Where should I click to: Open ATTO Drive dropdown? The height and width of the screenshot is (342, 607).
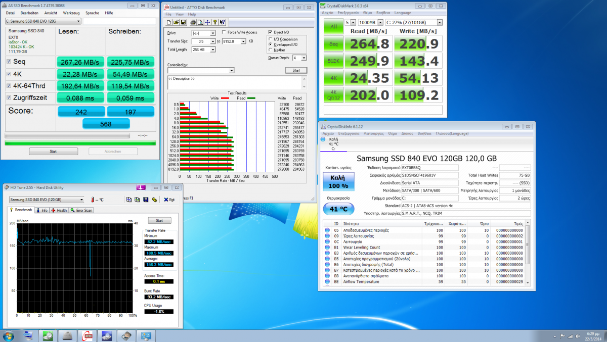coord(212,33)
